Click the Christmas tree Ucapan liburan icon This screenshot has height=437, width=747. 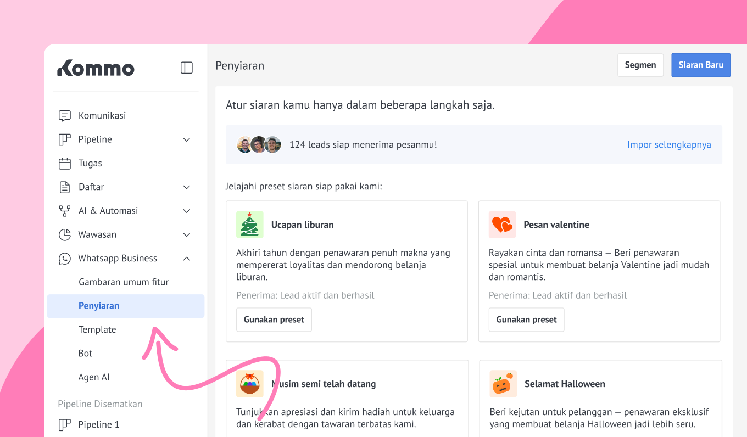pos(250,225)
